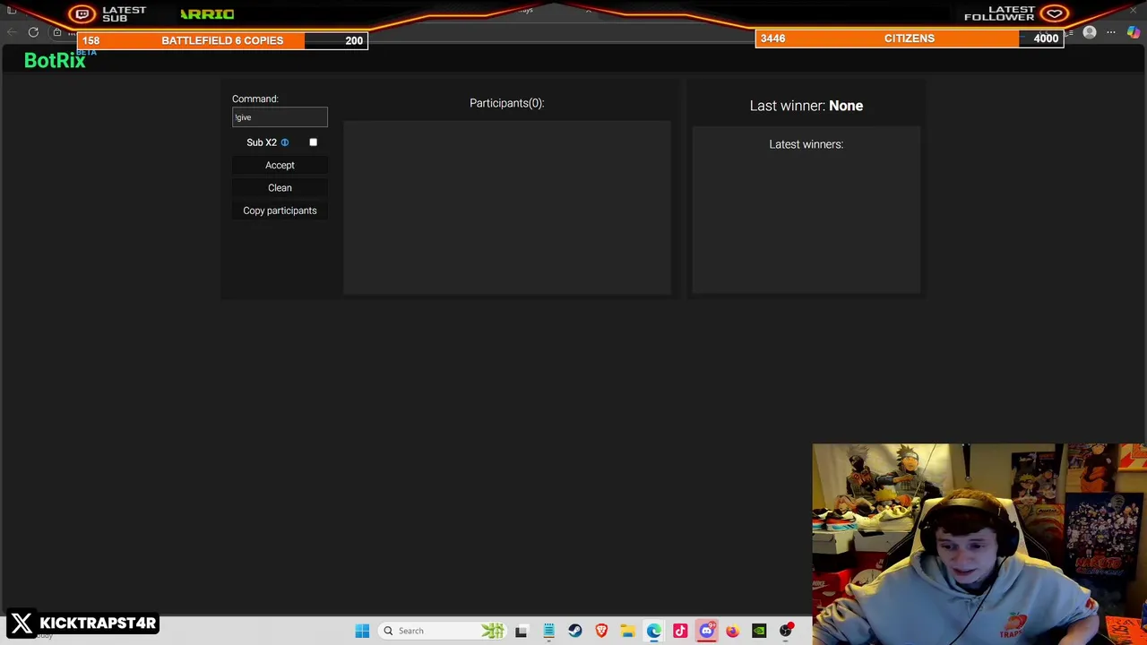Click the 'Last winner: None' text
The width and height of the screenshot is (1147, 645).
tap(806, 106)
